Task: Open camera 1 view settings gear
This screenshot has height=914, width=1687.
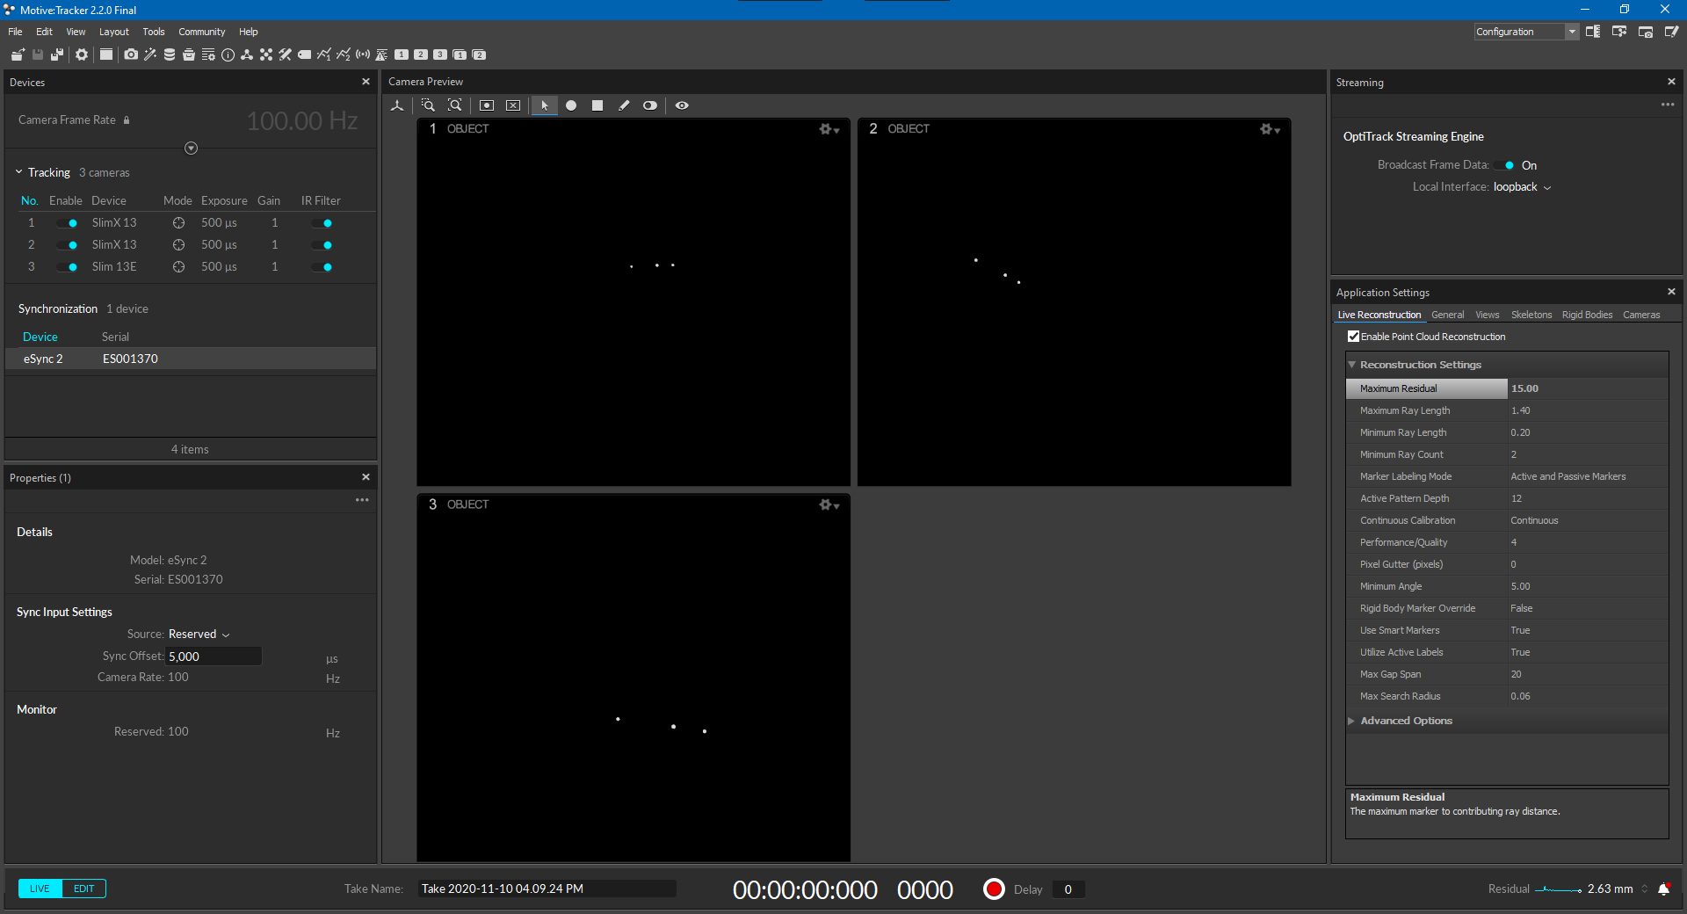Action: (x=829, y=129)
